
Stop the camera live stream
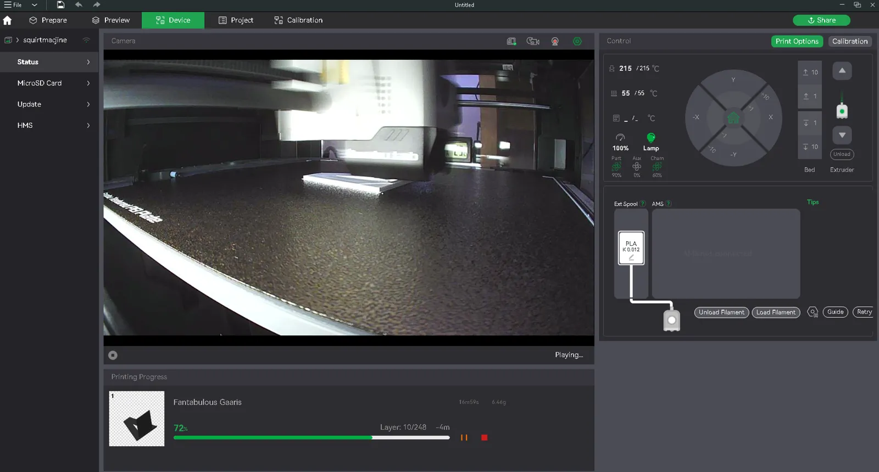click(x=113, y=355)
